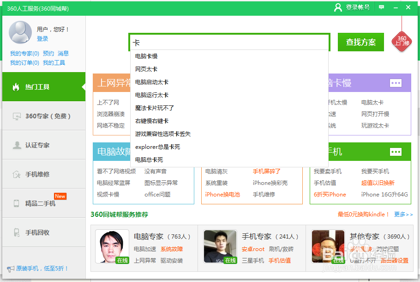Click 6折买iPhone link
The height and width of the screenshot is (282, 420).
pos(330,195)
